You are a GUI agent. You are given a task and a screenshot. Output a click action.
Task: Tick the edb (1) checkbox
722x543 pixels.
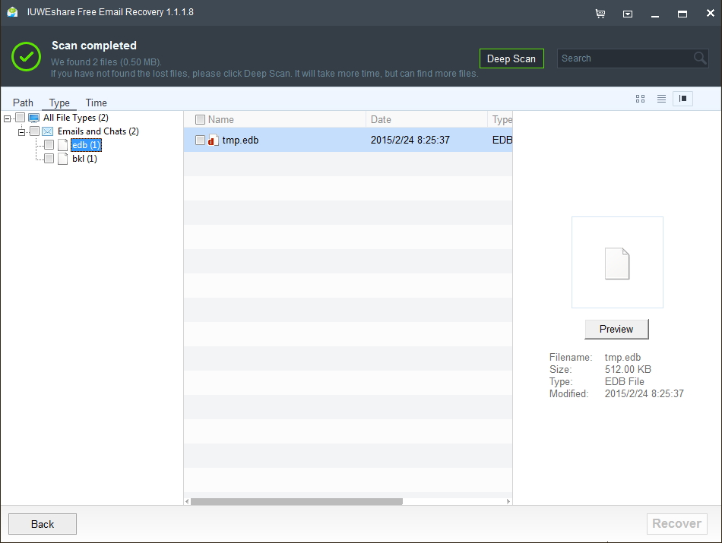coord(49,145)
